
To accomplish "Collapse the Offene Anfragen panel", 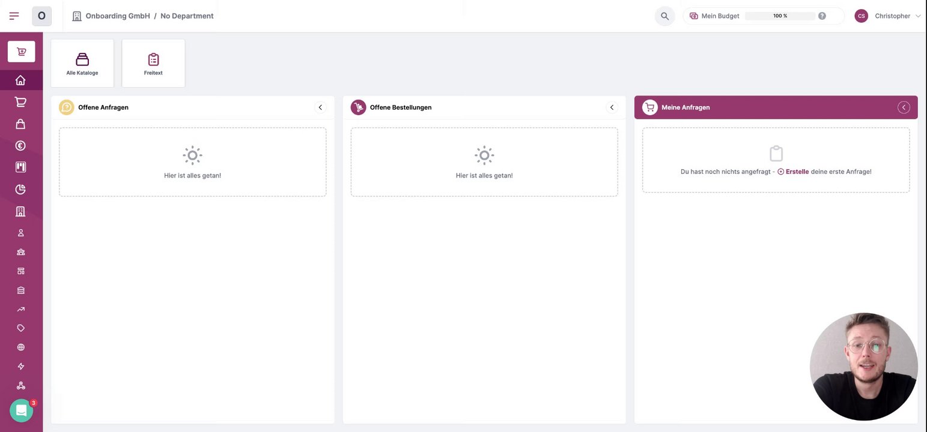I will [x=320, y=107].
